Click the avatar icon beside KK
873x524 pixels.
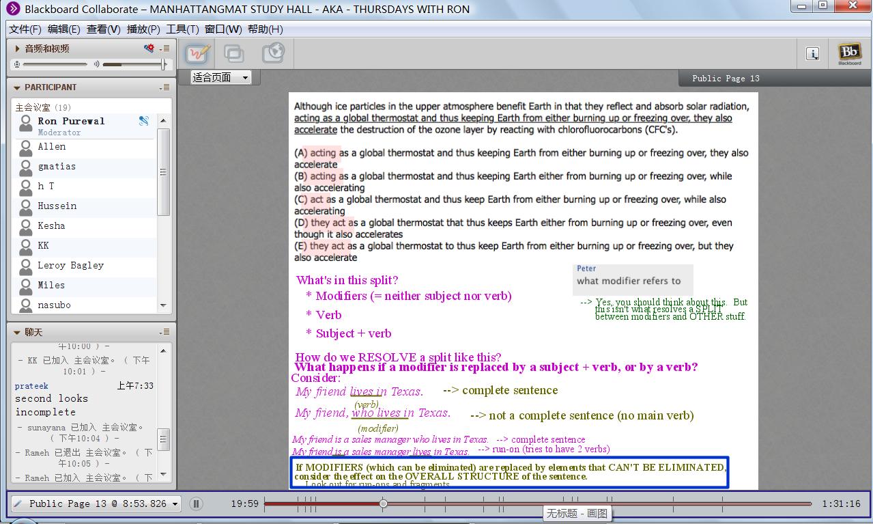(x=26, y=247)
